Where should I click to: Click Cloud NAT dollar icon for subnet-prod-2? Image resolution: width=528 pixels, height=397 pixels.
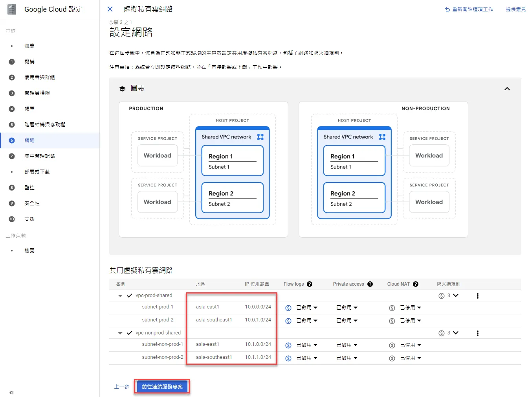[392, 321]
